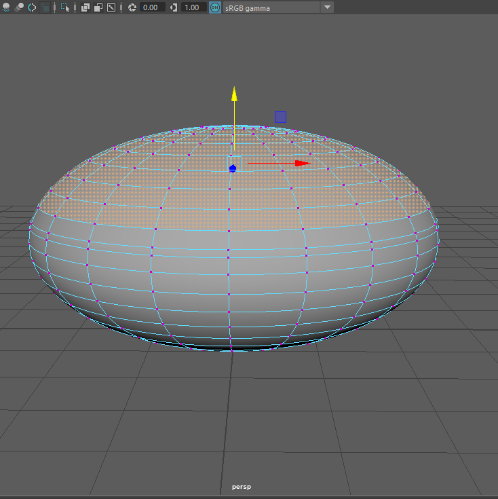498x499 pixels.
Task: Click X-Ray active components icon
Action: click(98, 7)
